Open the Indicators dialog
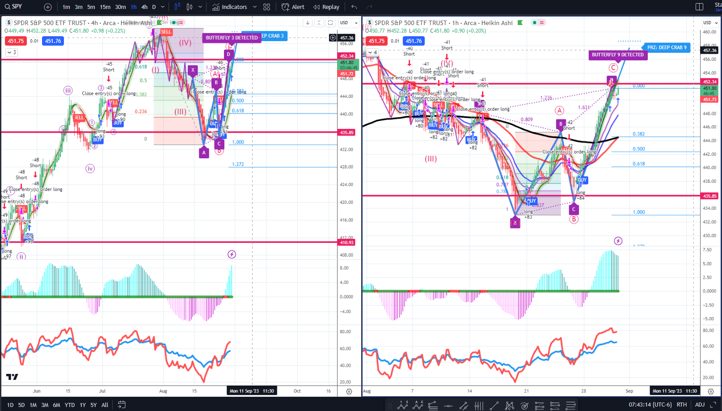Screen dimensions: 722x411 tap(230, 7)
